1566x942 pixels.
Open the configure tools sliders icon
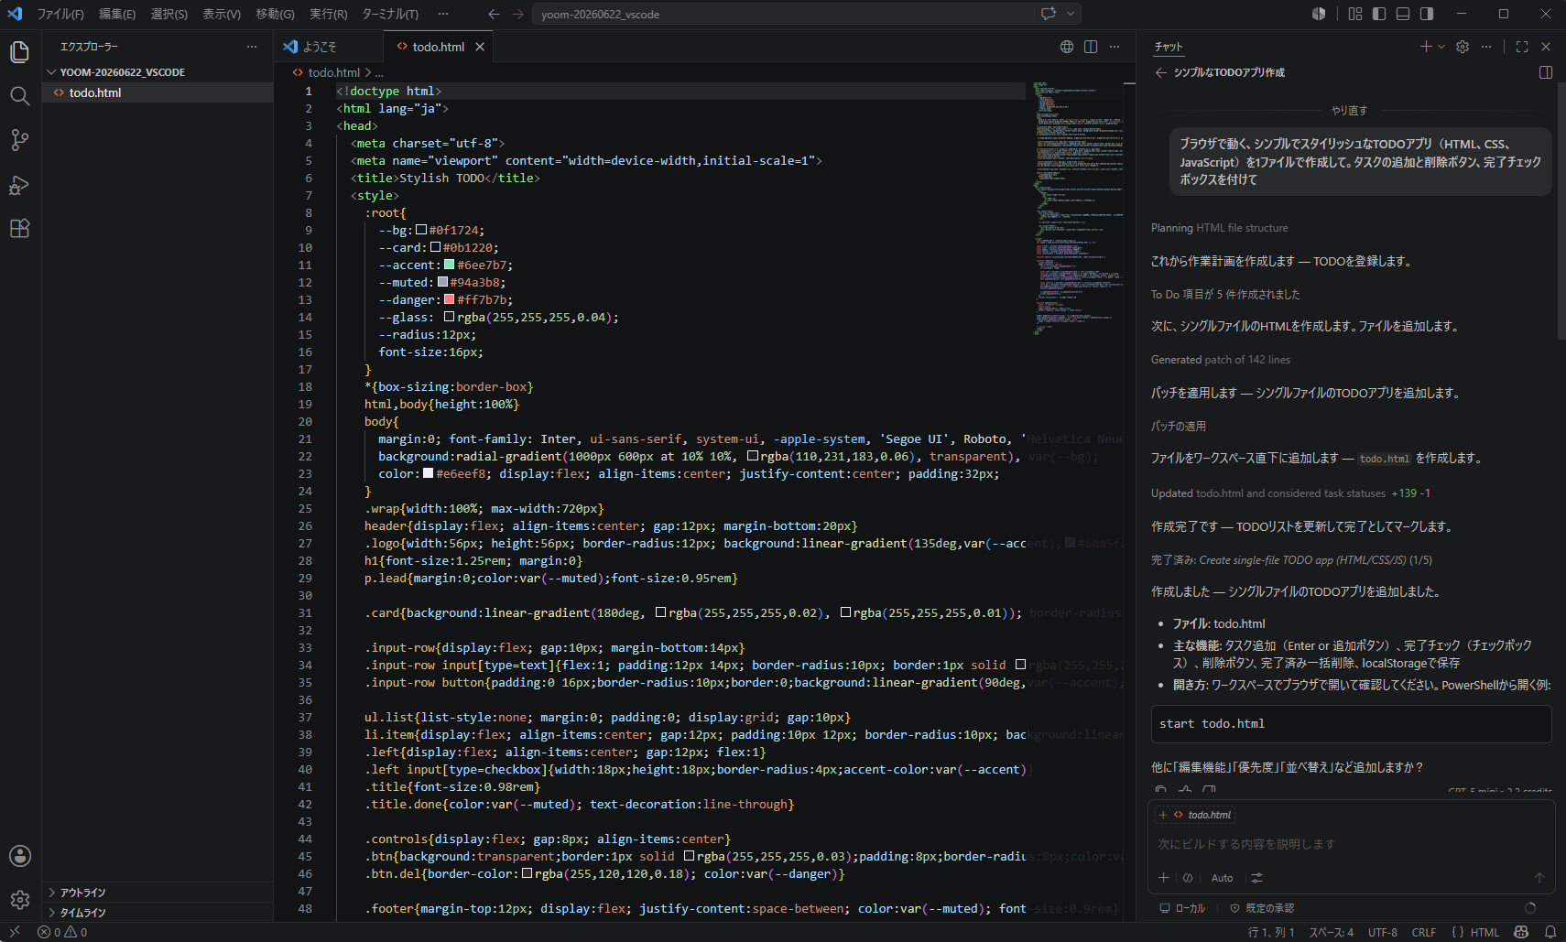(1257, 878)
